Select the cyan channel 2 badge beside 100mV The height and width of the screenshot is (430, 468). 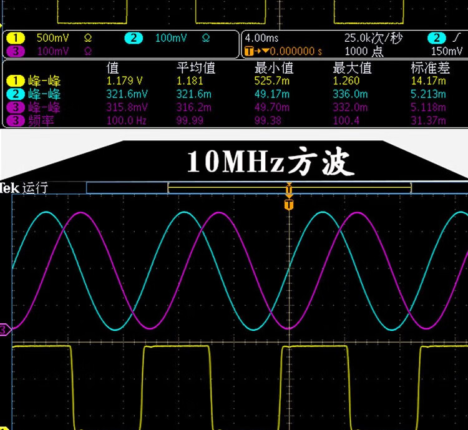click(x=134, y=38)
